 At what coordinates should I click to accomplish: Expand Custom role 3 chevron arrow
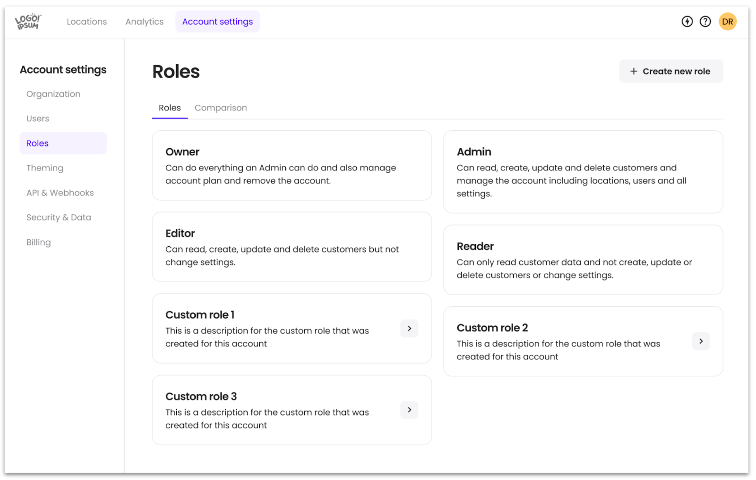point(409,410)
